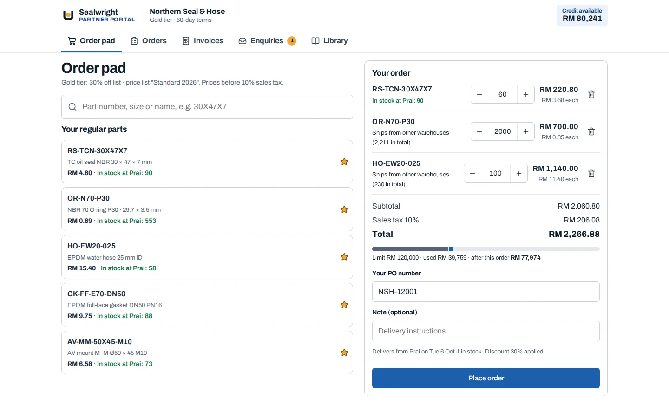The height and width of the screenshot is (418, 669).
Task: Toggle favorite star on OR-N70-P30 card
Action: pos(344,209)
